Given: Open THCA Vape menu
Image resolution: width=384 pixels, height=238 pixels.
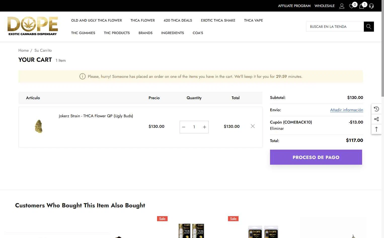Looking at the screenshot, I should [x=253, y=20].
